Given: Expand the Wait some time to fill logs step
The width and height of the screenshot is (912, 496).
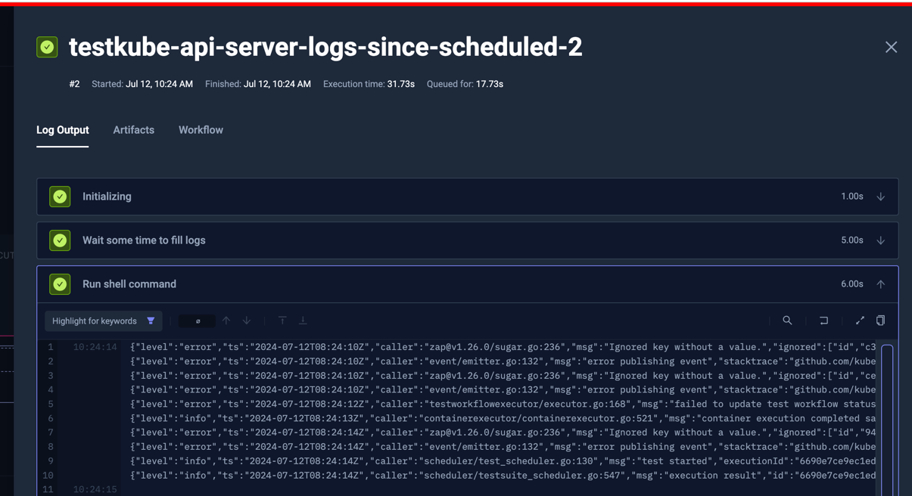Looking at the screenshot, I should tap(880, 240).
